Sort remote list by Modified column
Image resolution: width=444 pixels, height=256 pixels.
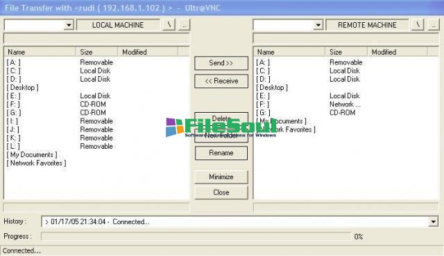pyautogui.click(x=397, y=52)
